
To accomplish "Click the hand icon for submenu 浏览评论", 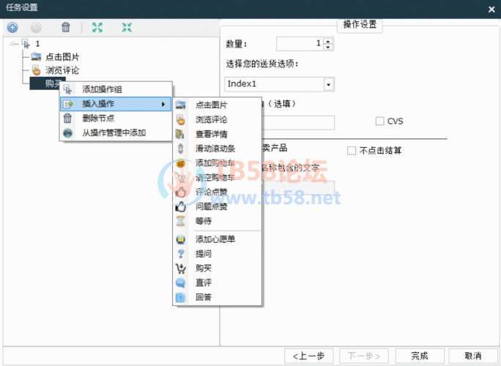I will pos(180,119).
